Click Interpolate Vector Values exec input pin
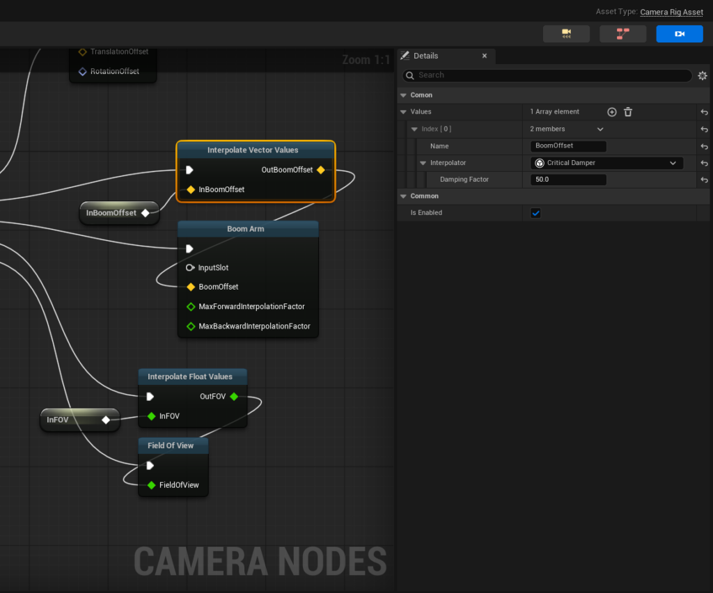This screenshot has width=713, height=593. pyautogui.click(x=189, y=170)
